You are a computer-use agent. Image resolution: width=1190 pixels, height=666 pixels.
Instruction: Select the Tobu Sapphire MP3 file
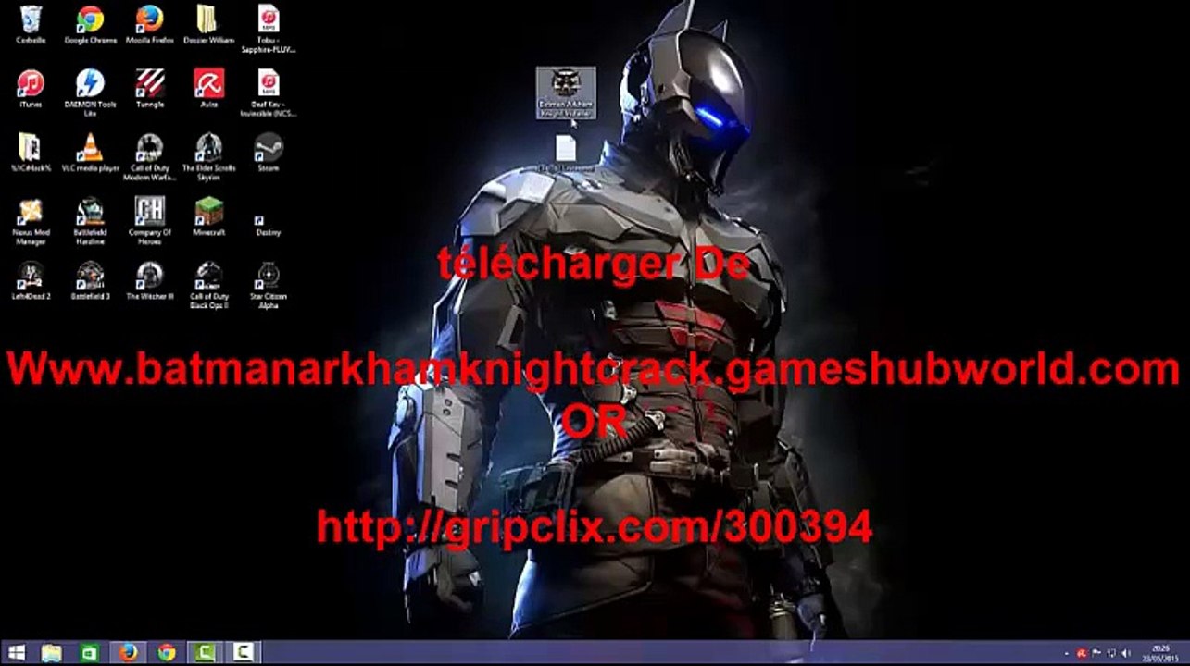pos(268,29)
